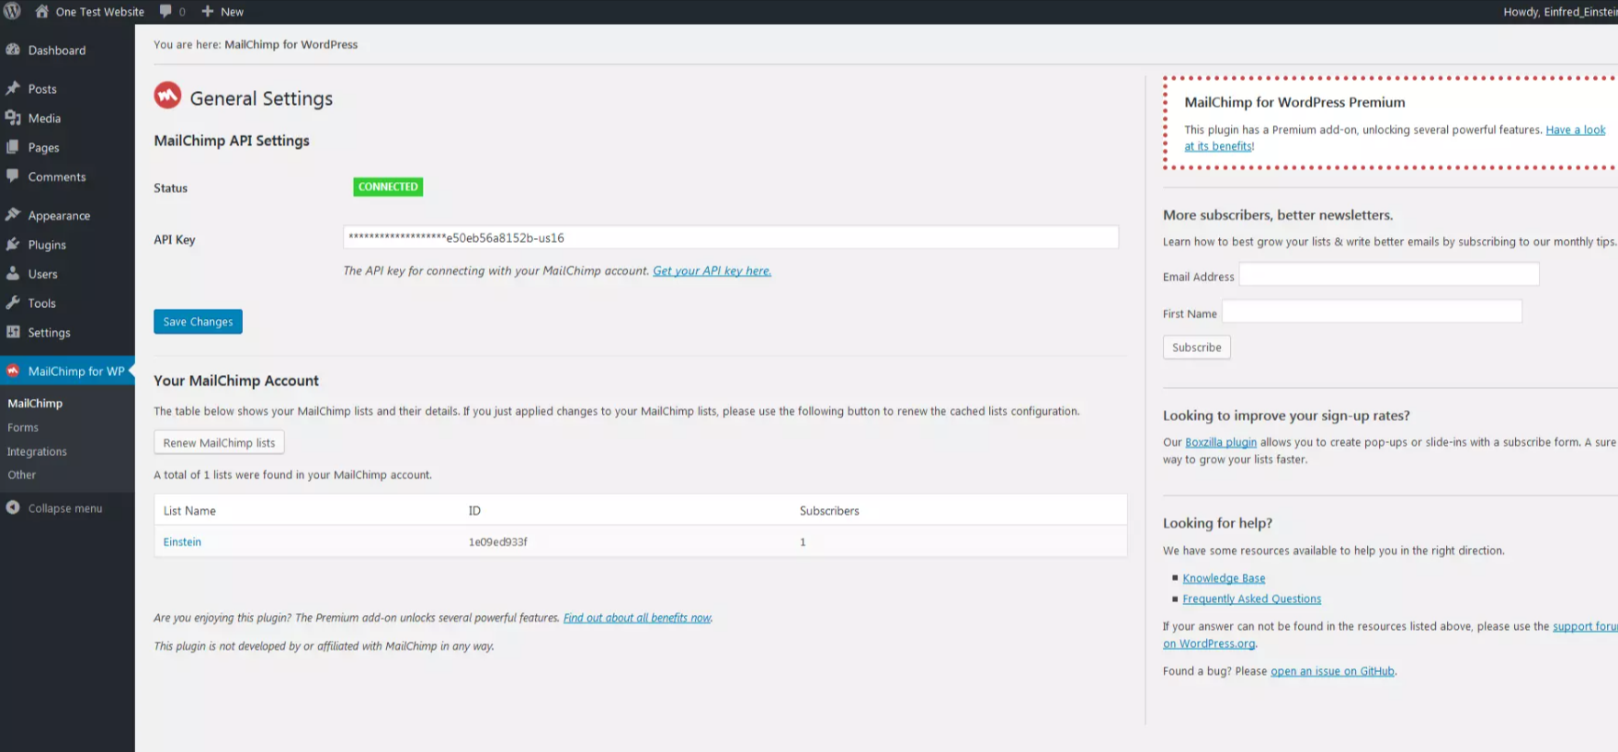Screen dimensions: 1618x752
Task: Click the Collapse menu arrow icon
Action: (x=13, y=507)
